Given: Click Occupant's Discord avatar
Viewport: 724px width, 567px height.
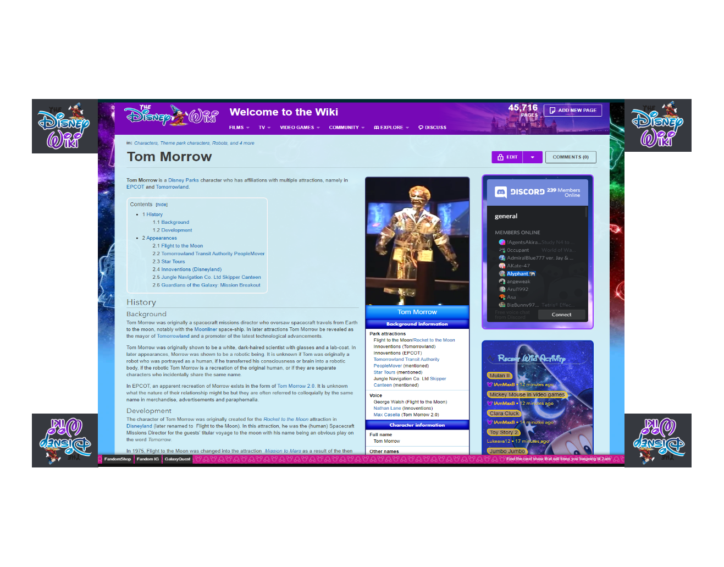Looking at the screenshot, I should (502, 250).
